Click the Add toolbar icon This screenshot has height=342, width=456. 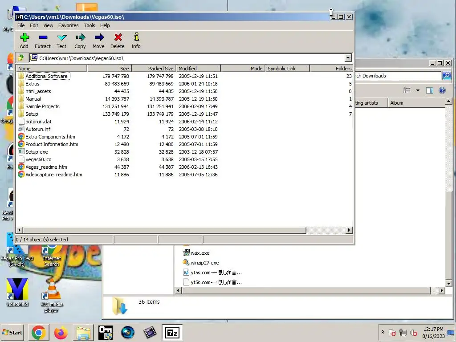click(x=24, y=41)
